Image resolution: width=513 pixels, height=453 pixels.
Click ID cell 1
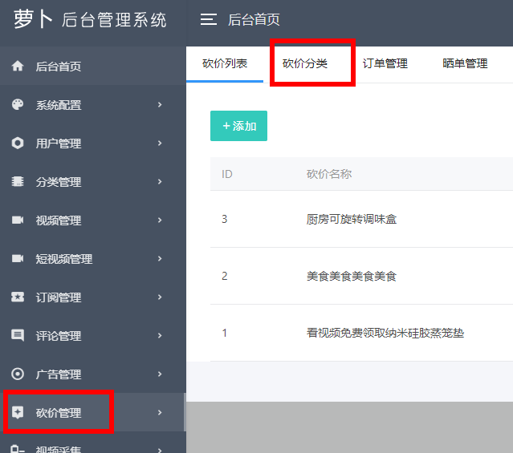point(225,333)
